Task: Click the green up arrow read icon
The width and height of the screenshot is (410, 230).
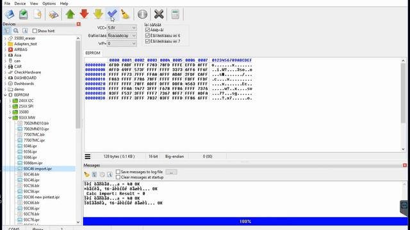Action: point(70,14)
